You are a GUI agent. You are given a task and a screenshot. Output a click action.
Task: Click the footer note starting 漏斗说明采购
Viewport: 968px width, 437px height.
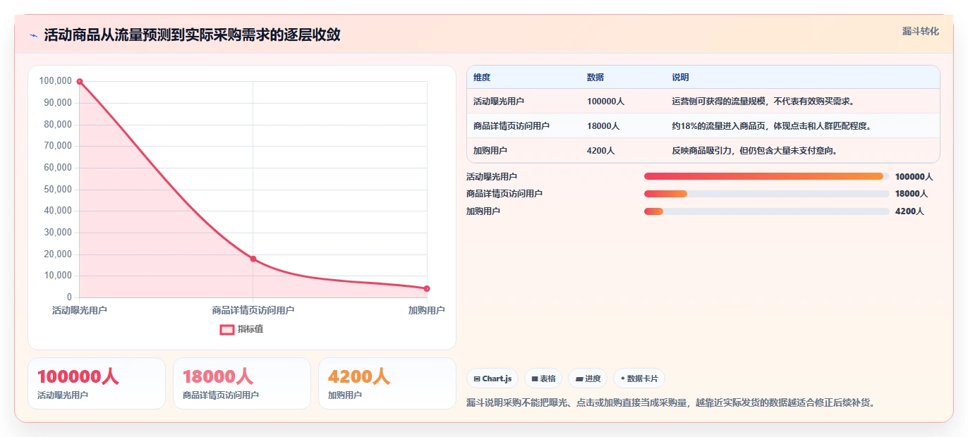(671, 403)
